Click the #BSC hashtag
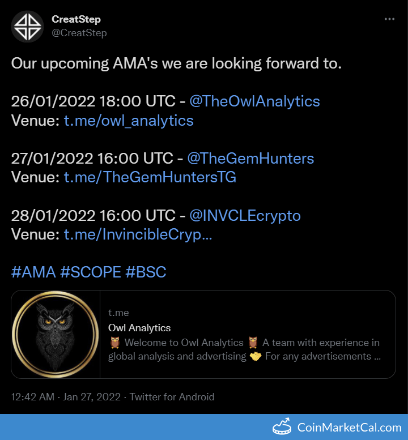 click(146, 272)
